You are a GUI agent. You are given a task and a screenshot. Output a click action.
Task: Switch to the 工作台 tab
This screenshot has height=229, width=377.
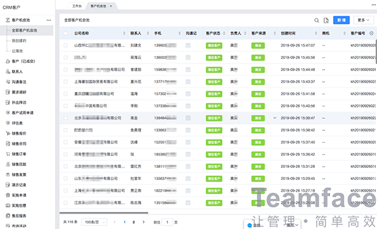click(x=77, y=6)
